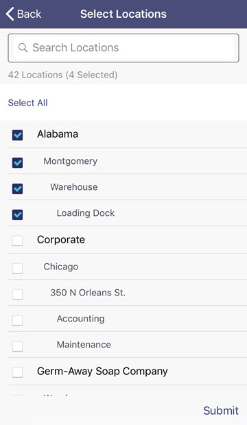Tap the back chevron arrow icon
The width and height of the screenshot is (247, 425).
tap(10, 14)
